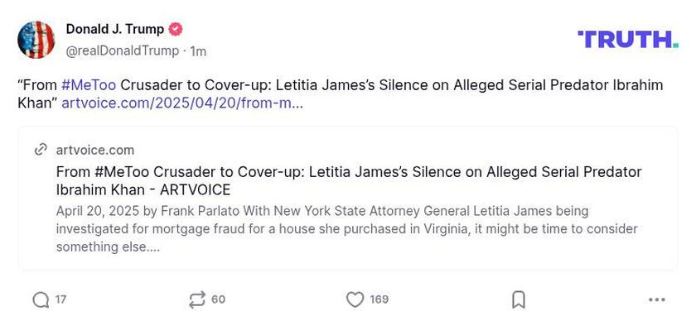Click the chain link icon in preview card
The image size is (696, 335).
(x=41, y=150)
